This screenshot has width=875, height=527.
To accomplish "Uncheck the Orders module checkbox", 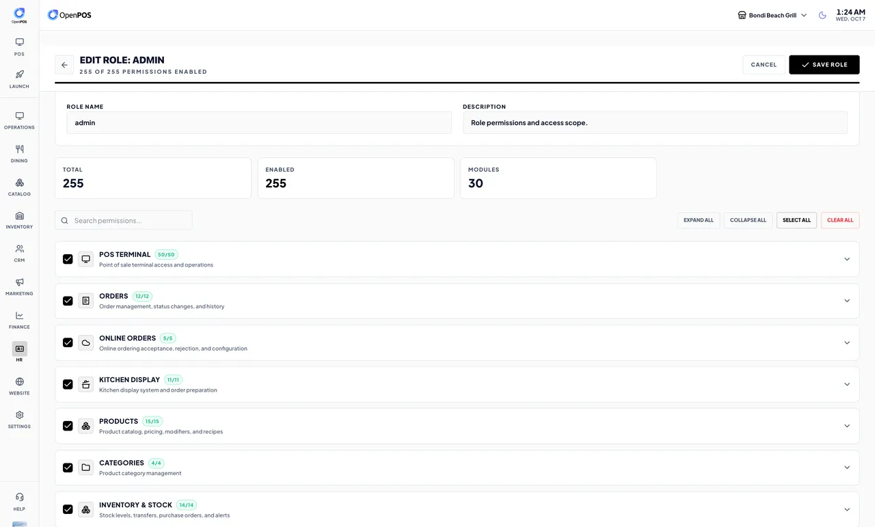I will coord(68,301).
